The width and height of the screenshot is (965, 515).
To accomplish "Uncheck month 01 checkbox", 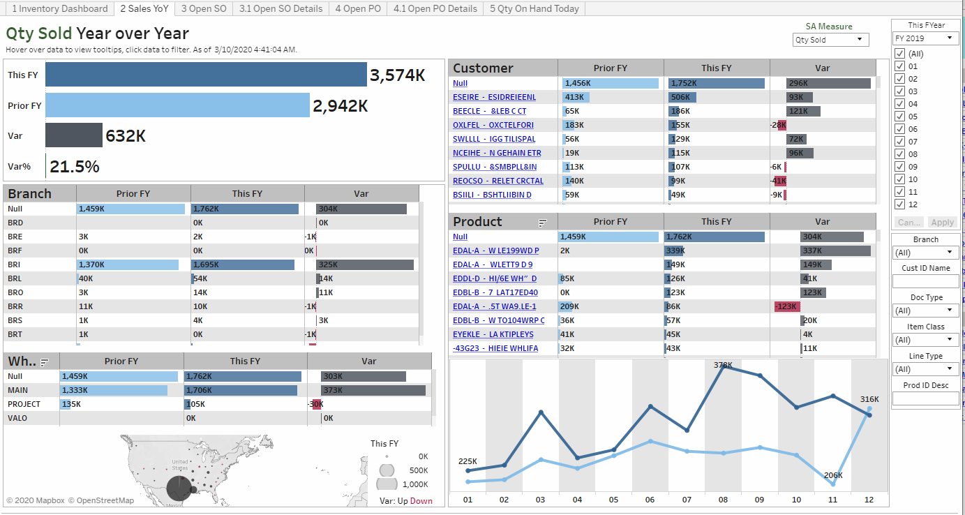I will [900, 66].
